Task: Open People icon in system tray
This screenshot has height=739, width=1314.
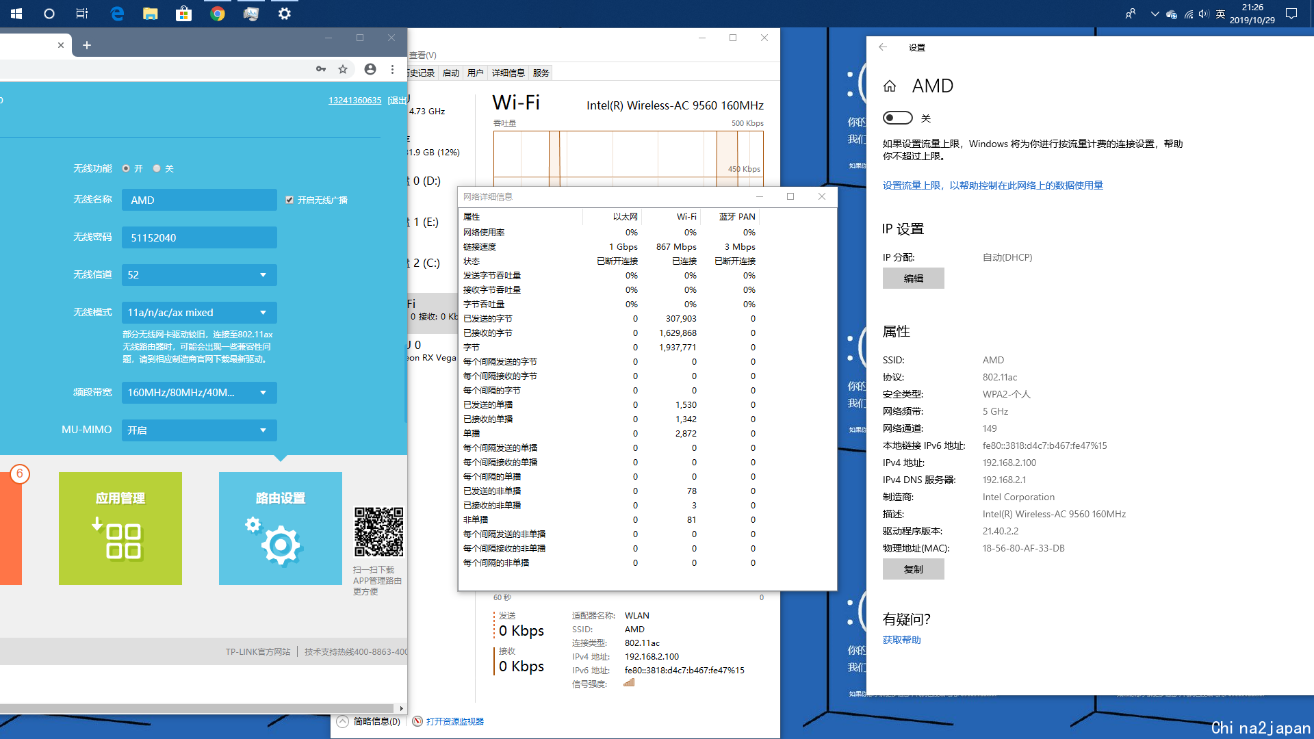Action: click(1130, 14)
